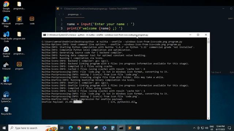The width and height of the screenshot is (234, 131).
Task: Click the Onefile Payload progress bar
Action: (91, 102)
